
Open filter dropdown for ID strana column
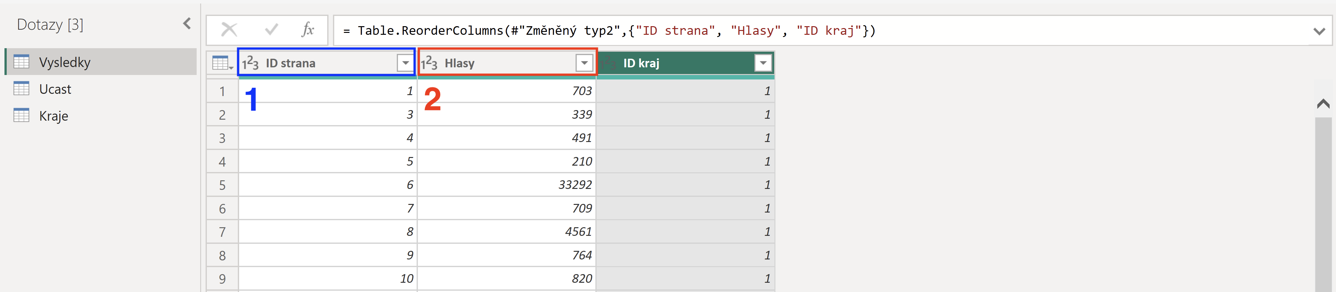(405, 63)
